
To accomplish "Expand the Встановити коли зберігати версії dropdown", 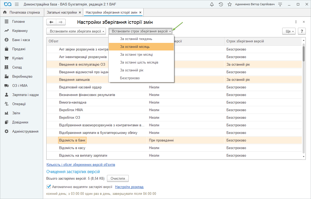I will 76,31.
